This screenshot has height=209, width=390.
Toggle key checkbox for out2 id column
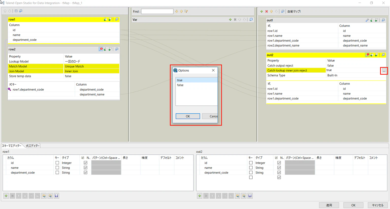pos(251,163)
